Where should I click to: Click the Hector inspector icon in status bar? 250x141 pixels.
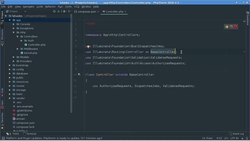pyautogui.click(x=247, y=138)
